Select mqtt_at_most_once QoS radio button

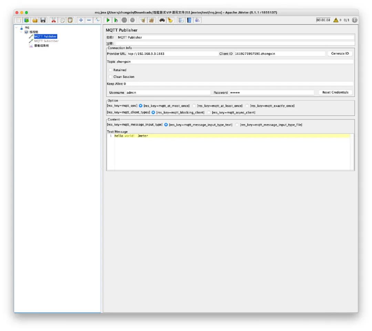[141, 106]
